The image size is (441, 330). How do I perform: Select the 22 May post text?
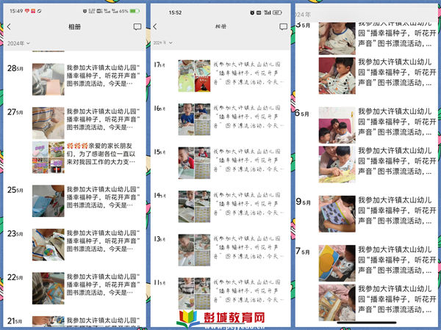103,285
